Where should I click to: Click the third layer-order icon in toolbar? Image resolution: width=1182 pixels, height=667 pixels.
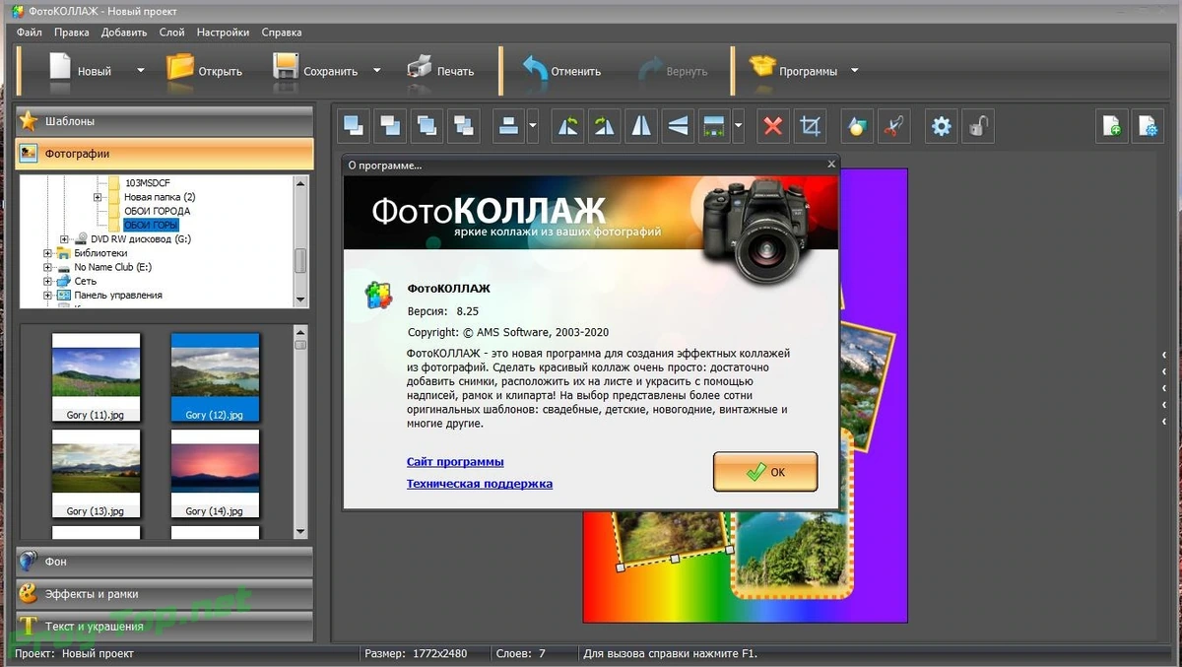pyautogui.click(x=427, y=126)
